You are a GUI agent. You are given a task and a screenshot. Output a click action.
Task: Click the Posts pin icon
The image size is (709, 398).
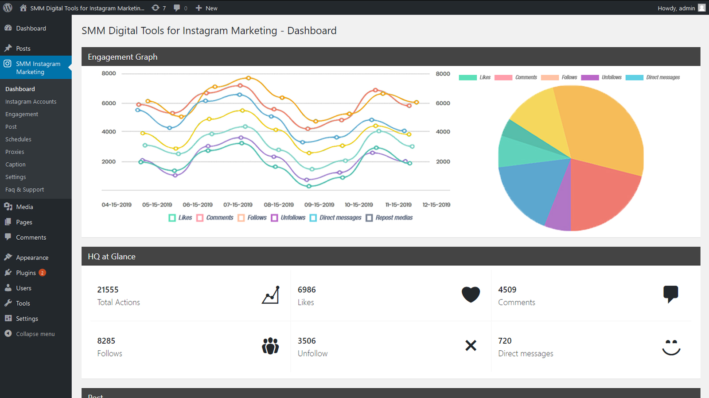click(x=8, y=48)
